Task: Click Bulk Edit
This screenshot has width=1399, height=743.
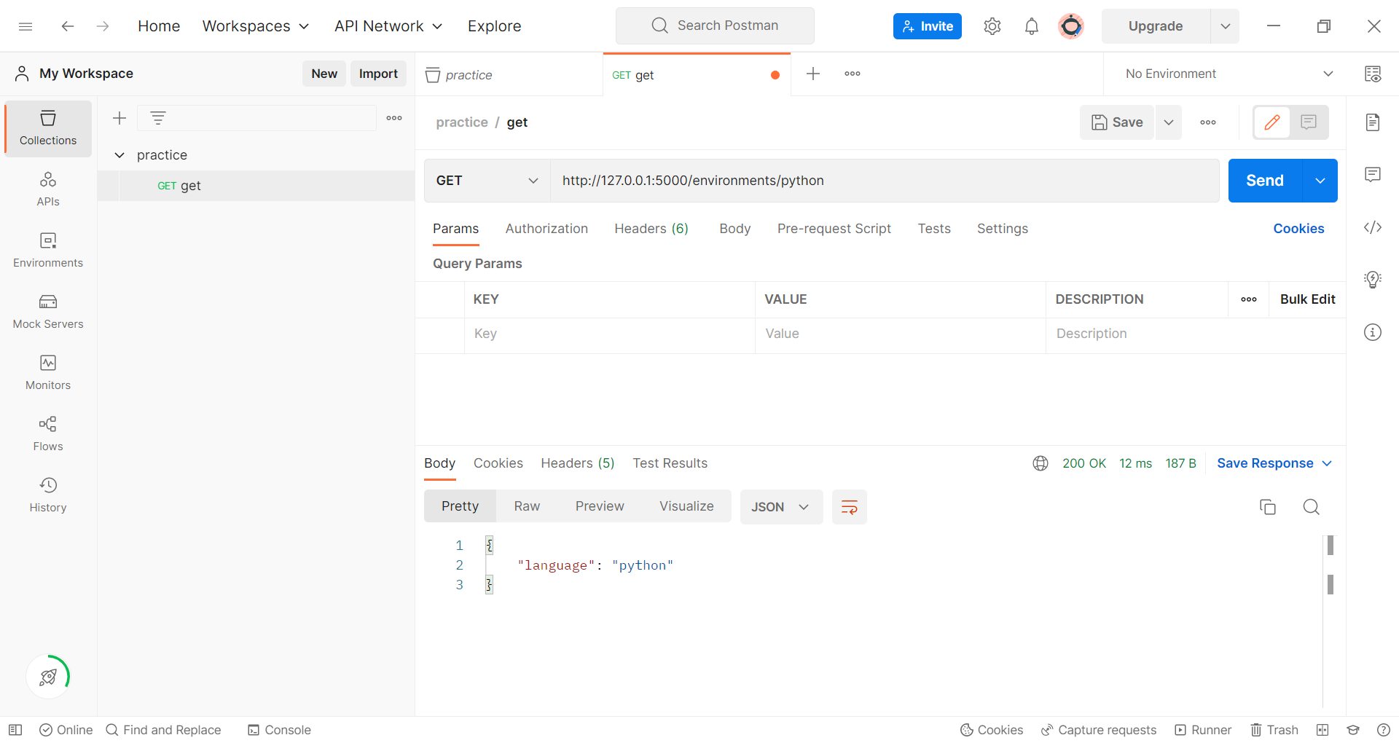Action: click(x=1307, y=299)
